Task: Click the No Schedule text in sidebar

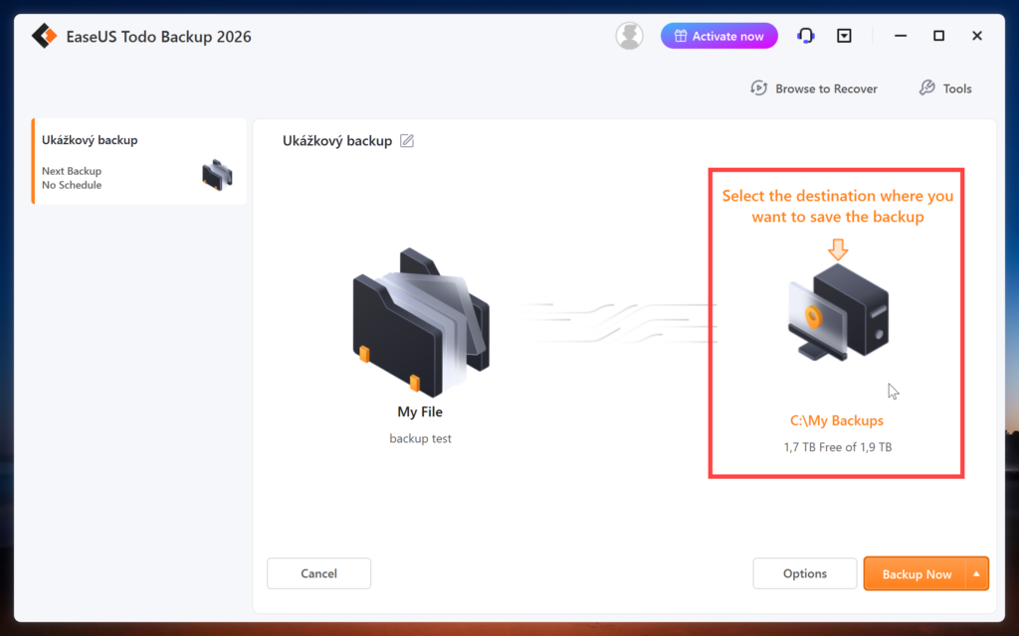Action: (x=72, y=185)
